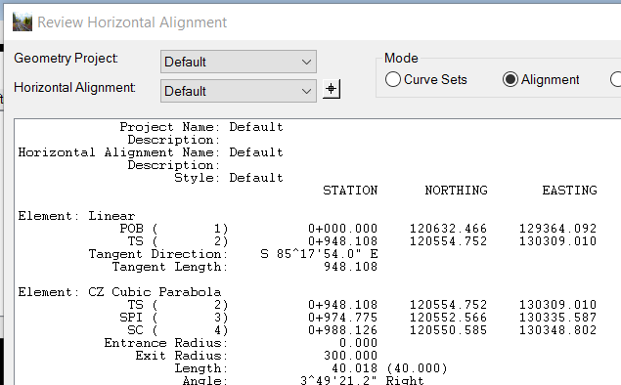Click the POB station 0+000.000 entry
The height and width of the screenshot is (385, 621).
pyautogui.click(x=343, y=229)
